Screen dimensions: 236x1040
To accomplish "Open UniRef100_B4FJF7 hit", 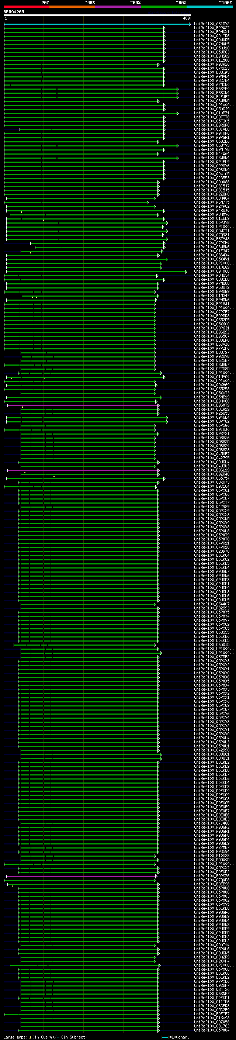I will click(212, 97).
